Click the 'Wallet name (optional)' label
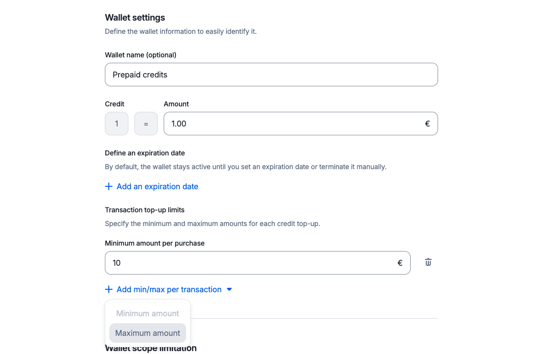This screenshot has width=540, height=354. pos(141,55)
